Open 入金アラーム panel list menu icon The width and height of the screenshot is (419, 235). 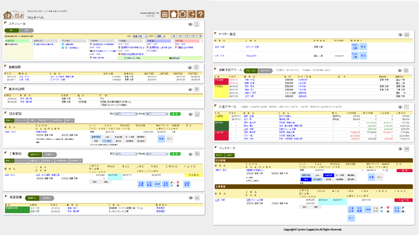tap(407, 107)
